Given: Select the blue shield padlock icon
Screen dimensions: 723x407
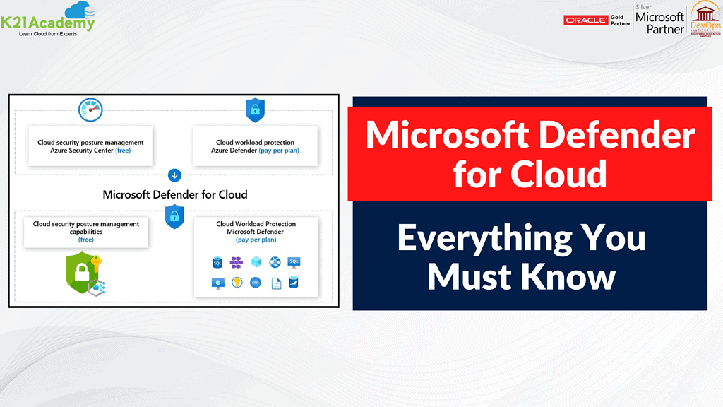Looking at the screenshot, I should (255, 109).
